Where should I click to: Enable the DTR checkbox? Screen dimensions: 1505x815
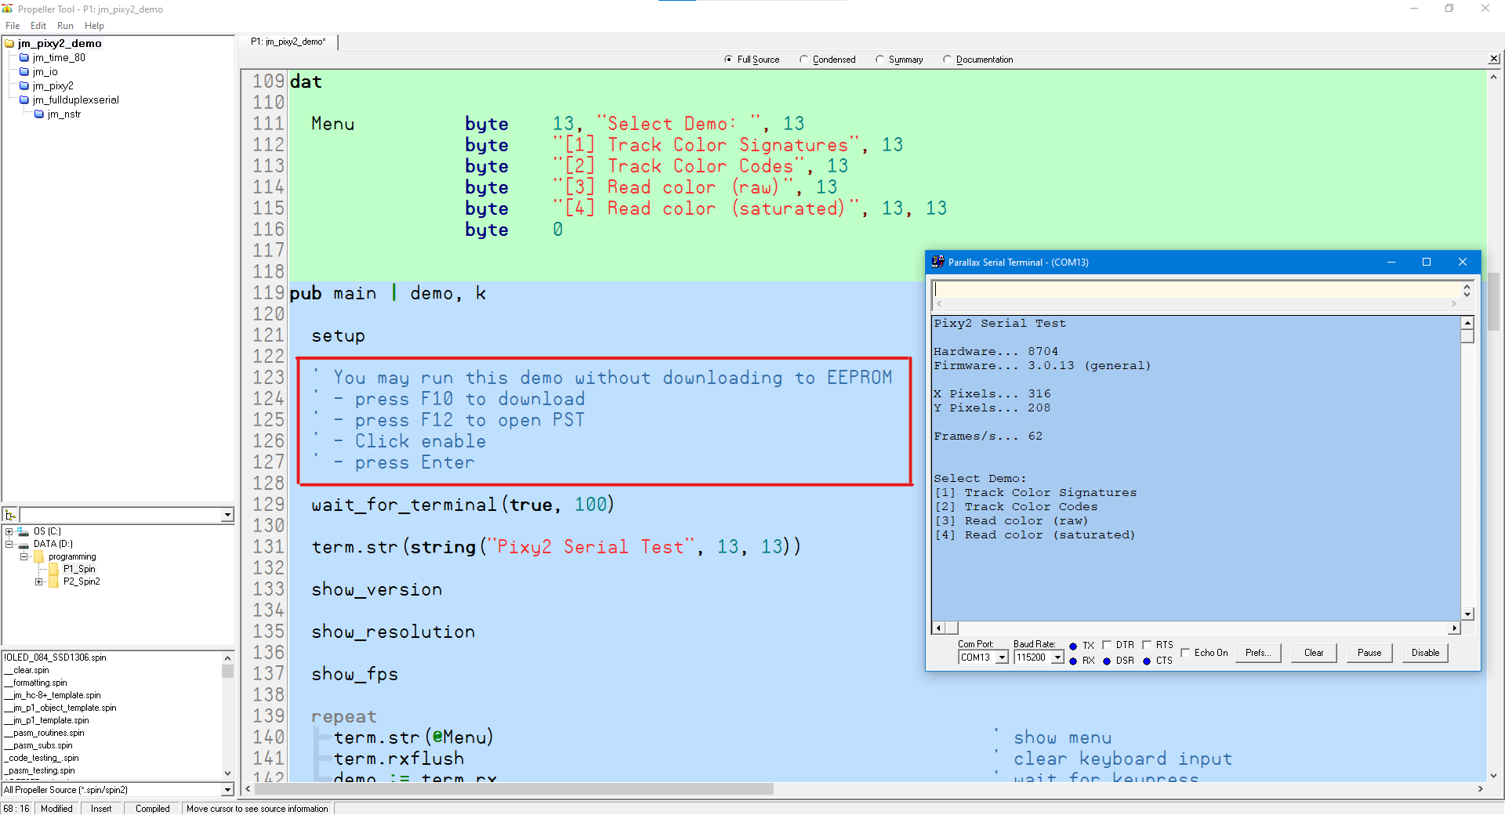pos(1107,645)
